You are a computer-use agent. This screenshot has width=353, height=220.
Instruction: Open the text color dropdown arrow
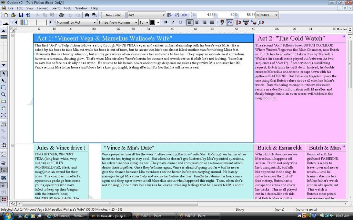click(158, 22)
